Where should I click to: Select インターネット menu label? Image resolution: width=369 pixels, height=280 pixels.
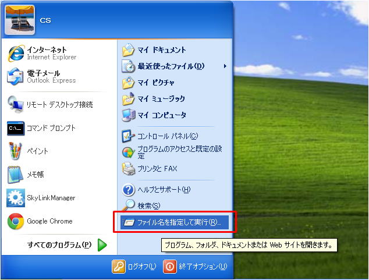point(47,49)
